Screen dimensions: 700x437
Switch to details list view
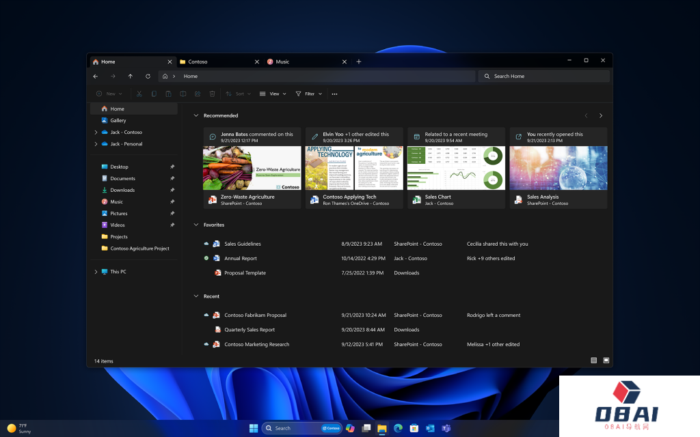[x=593, y=361]
